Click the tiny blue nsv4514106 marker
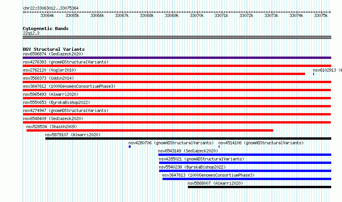 tap(219, 147)
